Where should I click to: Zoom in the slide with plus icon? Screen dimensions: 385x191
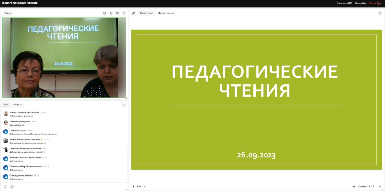pos(134,187)
